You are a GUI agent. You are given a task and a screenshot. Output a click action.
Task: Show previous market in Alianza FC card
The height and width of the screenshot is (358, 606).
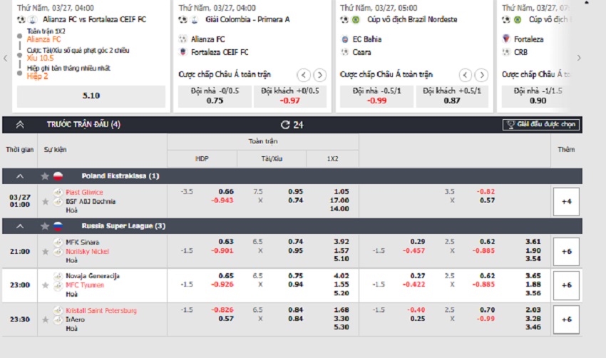click(x=304, y=75)
